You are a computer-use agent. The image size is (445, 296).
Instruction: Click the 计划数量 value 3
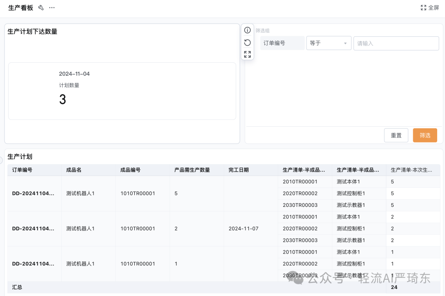point(63,99)
